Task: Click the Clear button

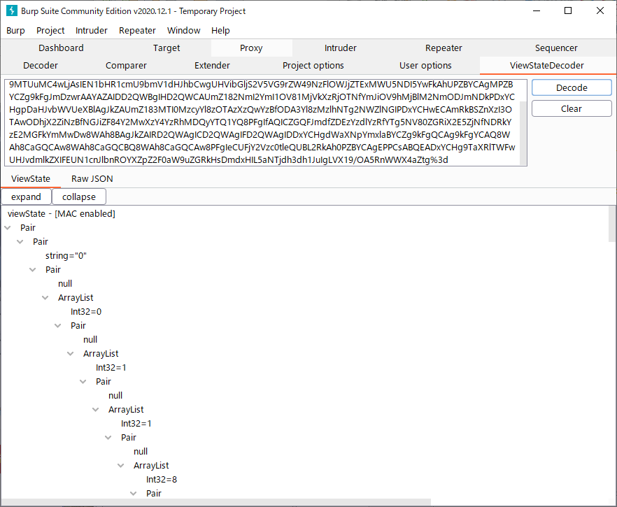Action: 572,108
